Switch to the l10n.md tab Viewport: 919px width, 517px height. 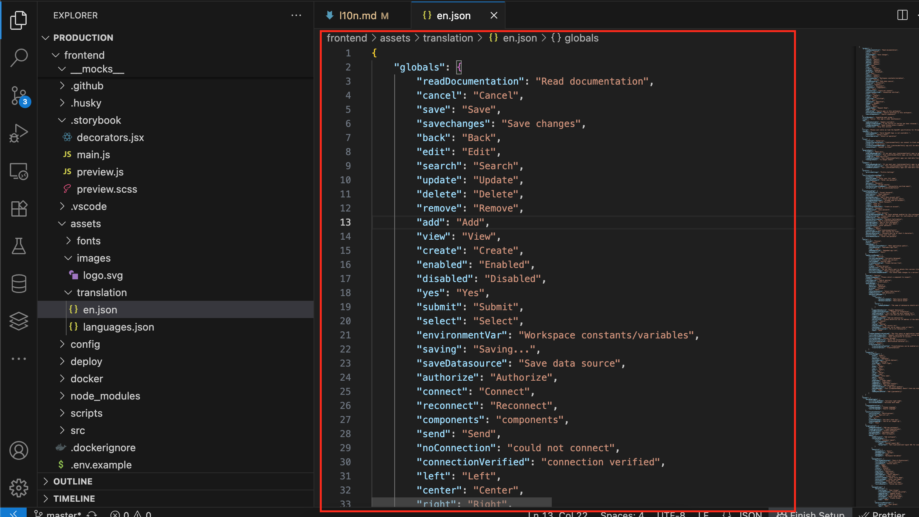click(x=357, y=16)
